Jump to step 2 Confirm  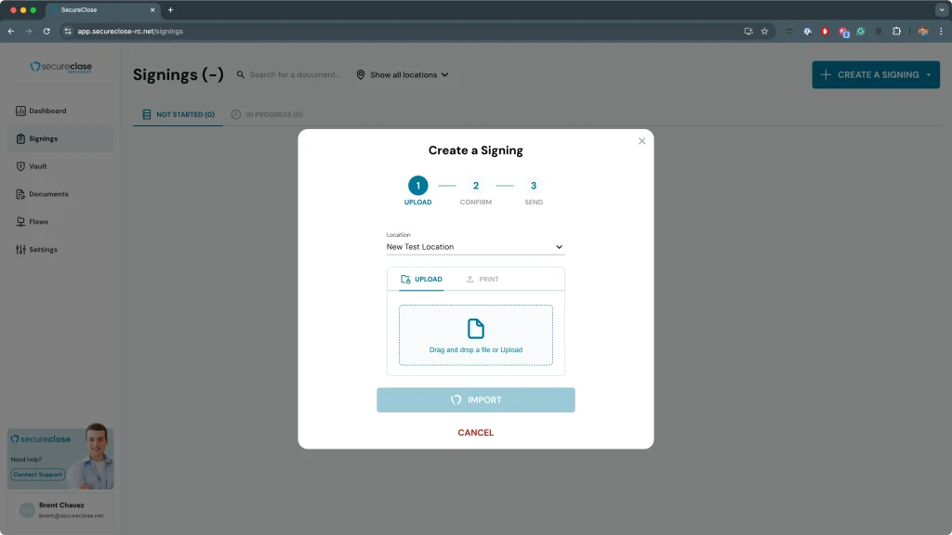(475, 187)
